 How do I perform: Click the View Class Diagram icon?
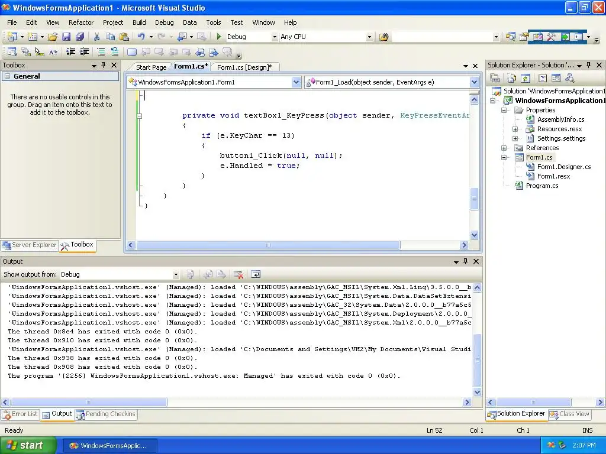pyautogui.click(x=570, y=79)
